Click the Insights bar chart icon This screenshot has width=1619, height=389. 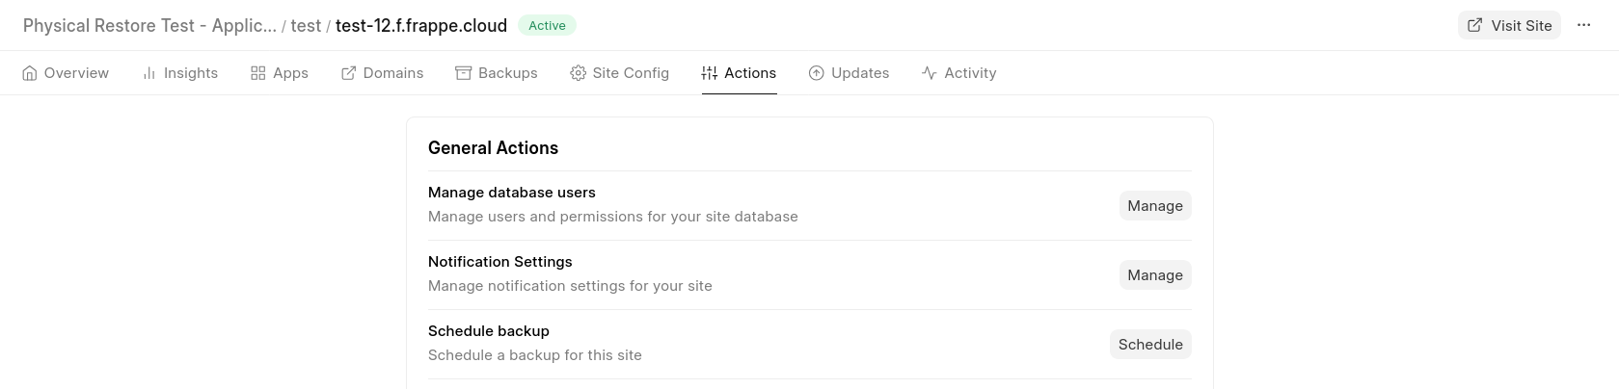point(149,73)
